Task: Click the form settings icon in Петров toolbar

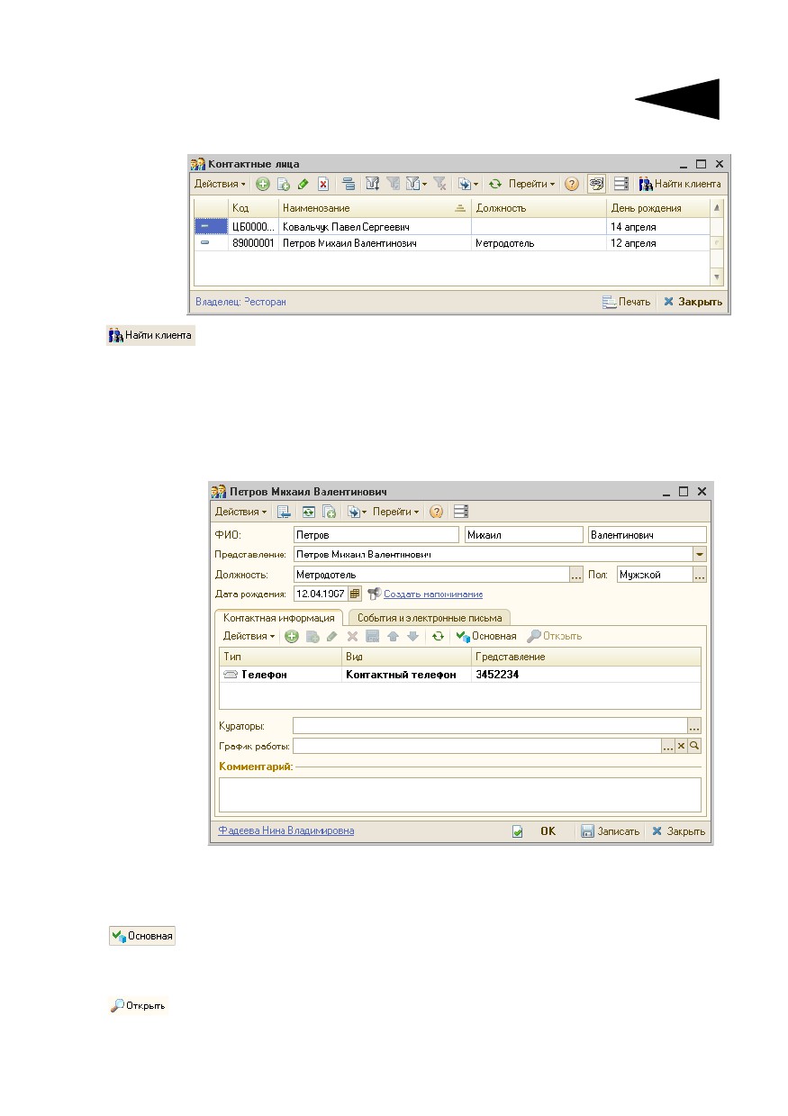Action: point(461,512)
